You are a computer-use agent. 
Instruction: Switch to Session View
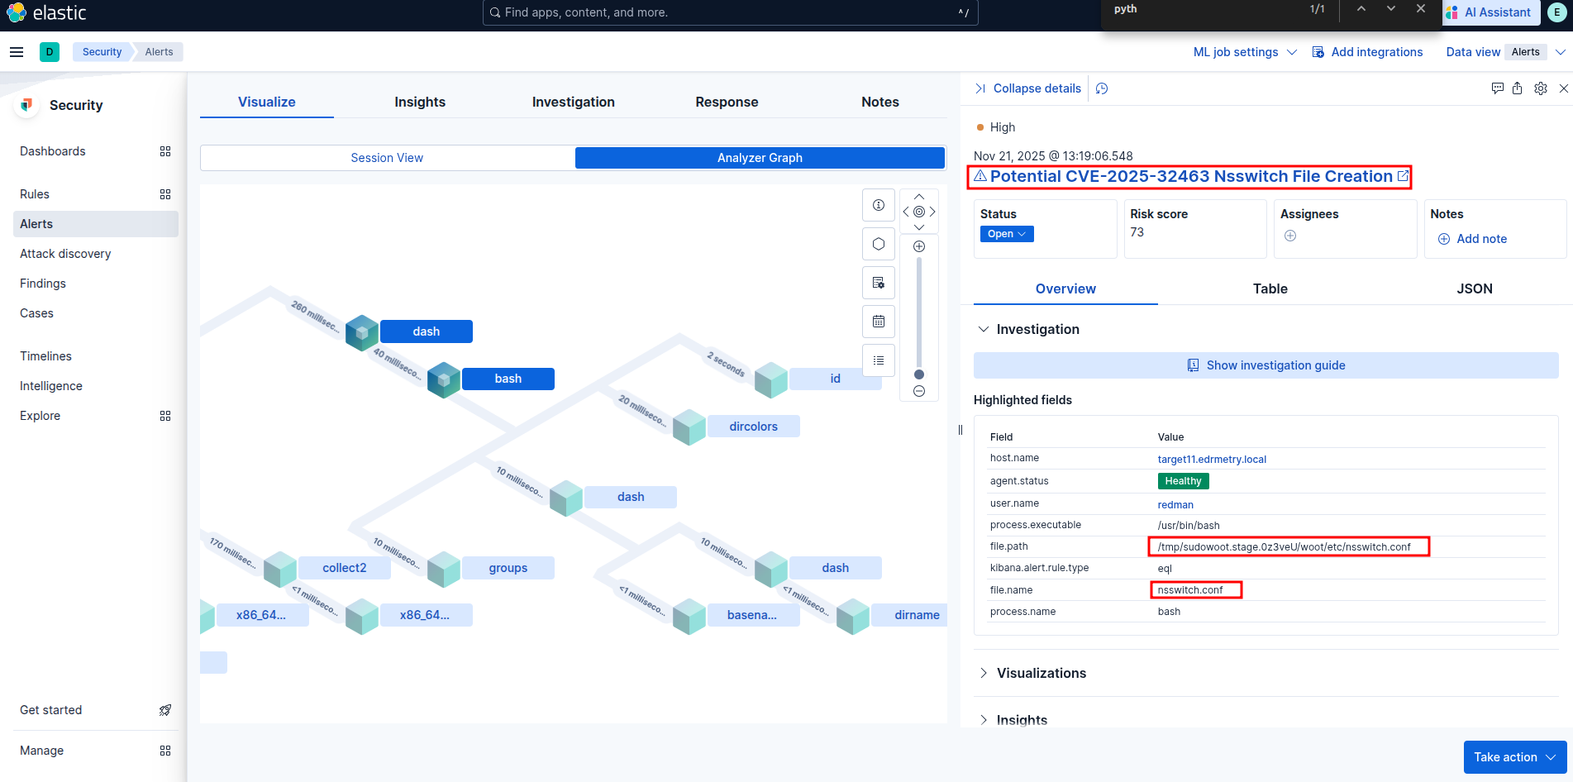pos(387,158)
